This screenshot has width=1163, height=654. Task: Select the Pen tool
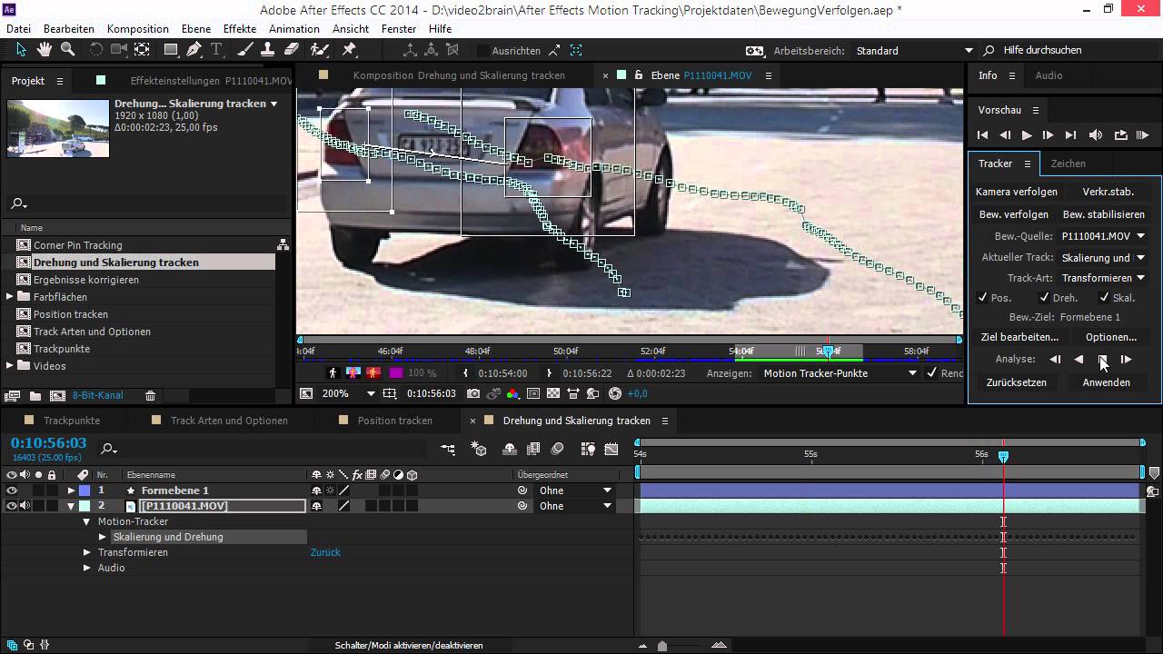click(x=194, y=49)
